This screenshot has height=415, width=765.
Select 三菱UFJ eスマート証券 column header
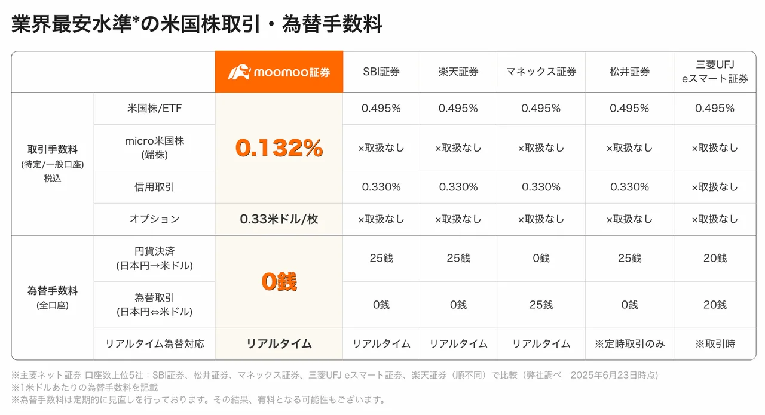point(715,72)
